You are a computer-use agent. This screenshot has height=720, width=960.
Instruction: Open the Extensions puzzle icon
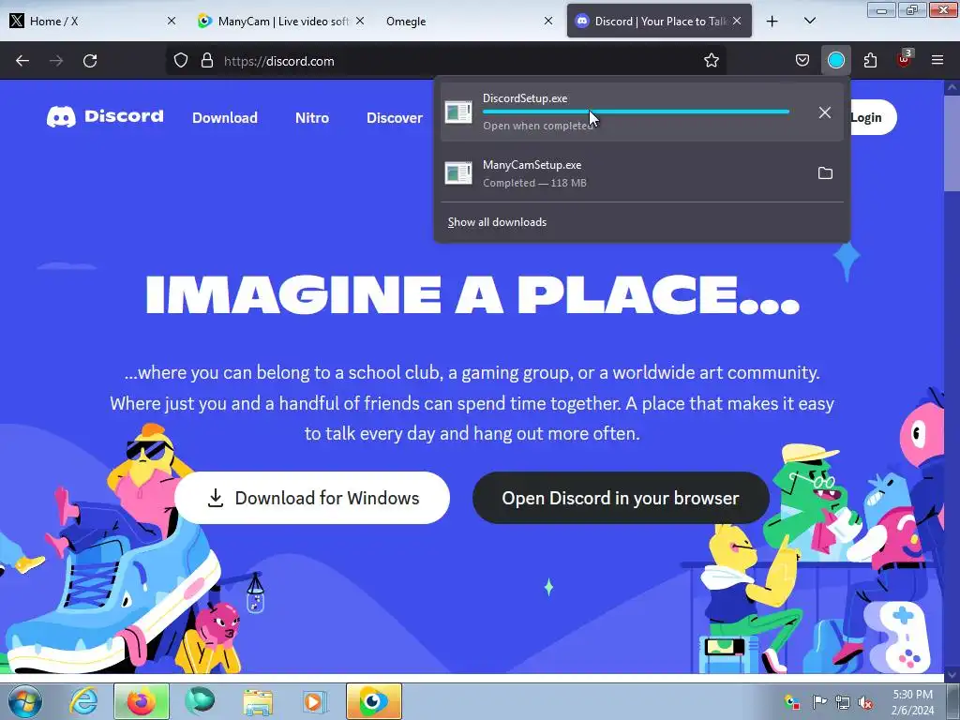pyautogui.click(x=870, y=61)
